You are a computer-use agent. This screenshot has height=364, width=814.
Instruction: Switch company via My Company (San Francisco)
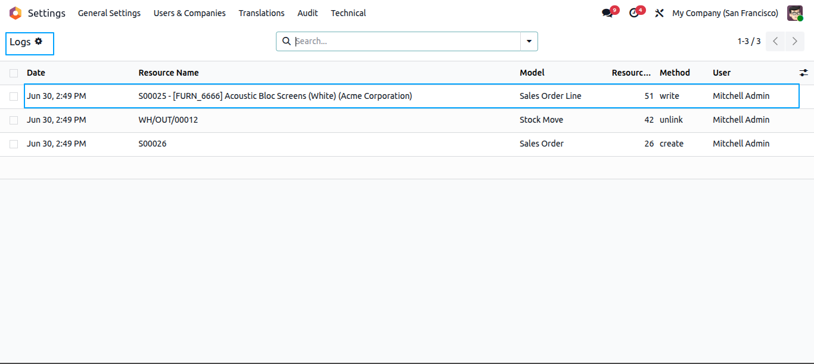point(725,13)
